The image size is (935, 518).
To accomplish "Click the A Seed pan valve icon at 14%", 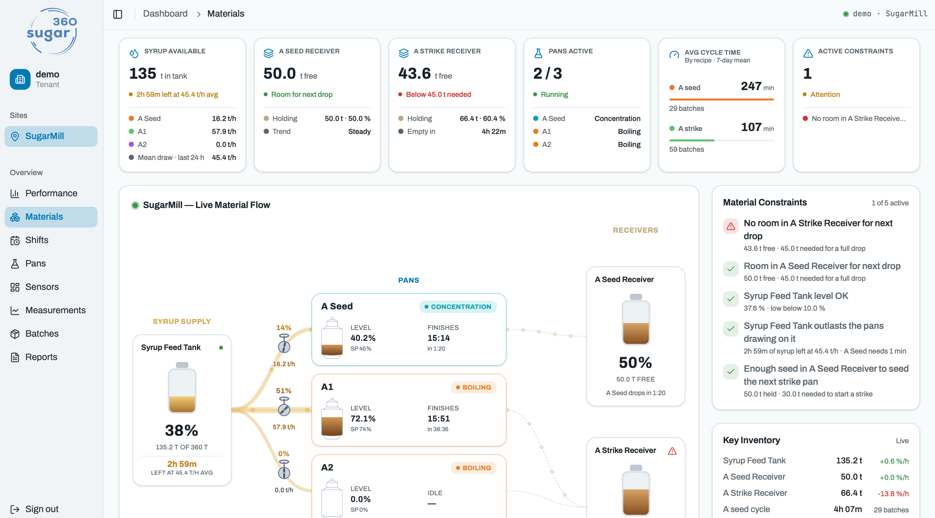I will [284, 344].
